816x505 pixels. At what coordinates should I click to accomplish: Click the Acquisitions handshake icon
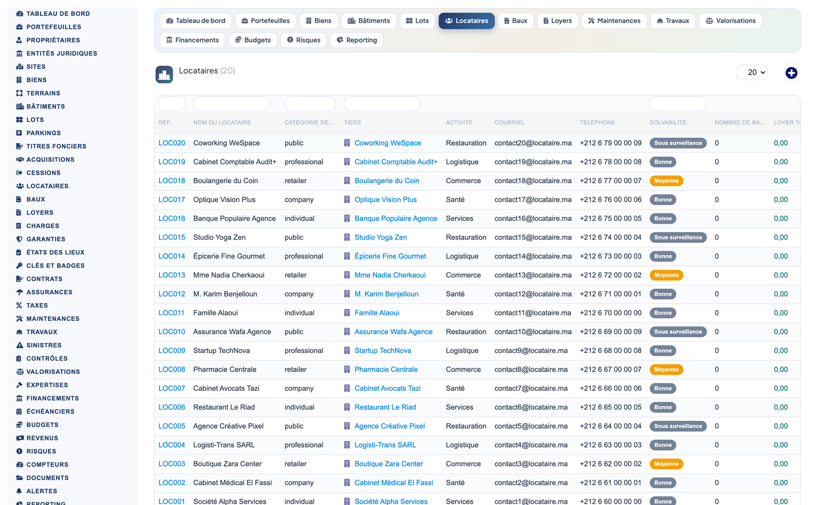coord(20,160)
